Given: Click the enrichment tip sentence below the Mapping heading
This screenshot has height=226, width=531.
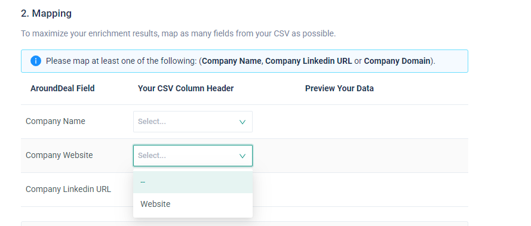Looking at the screenshot, I should coord(179,33).
